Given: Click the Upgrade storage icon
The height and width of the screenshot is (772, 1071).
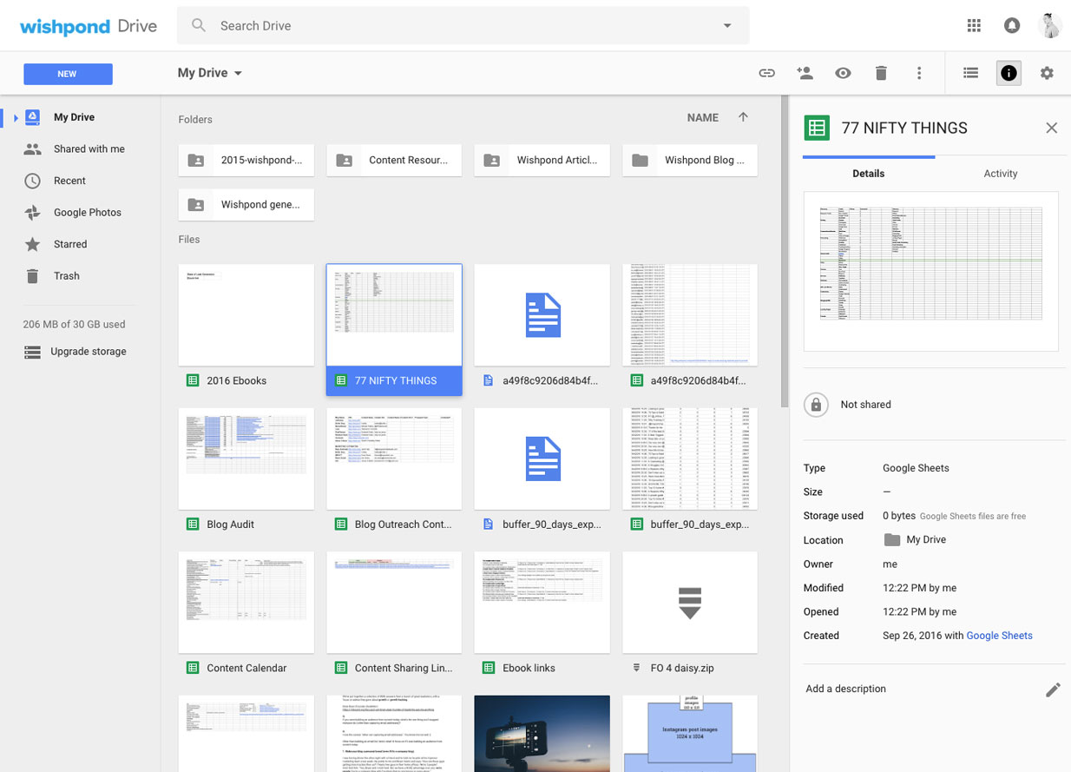Looking at the screenshot, I should (32, 352).
